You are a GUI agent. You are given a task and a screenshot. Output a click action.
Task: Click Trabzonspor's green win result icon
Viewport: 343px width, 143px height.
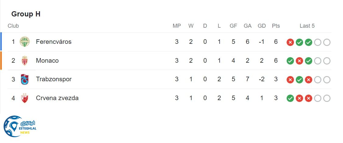click(299, 80)
